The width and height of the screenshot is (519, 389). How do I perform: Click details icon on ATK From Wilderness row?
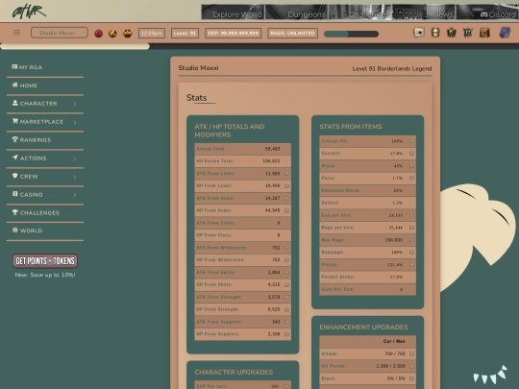(x=286, y=248)
